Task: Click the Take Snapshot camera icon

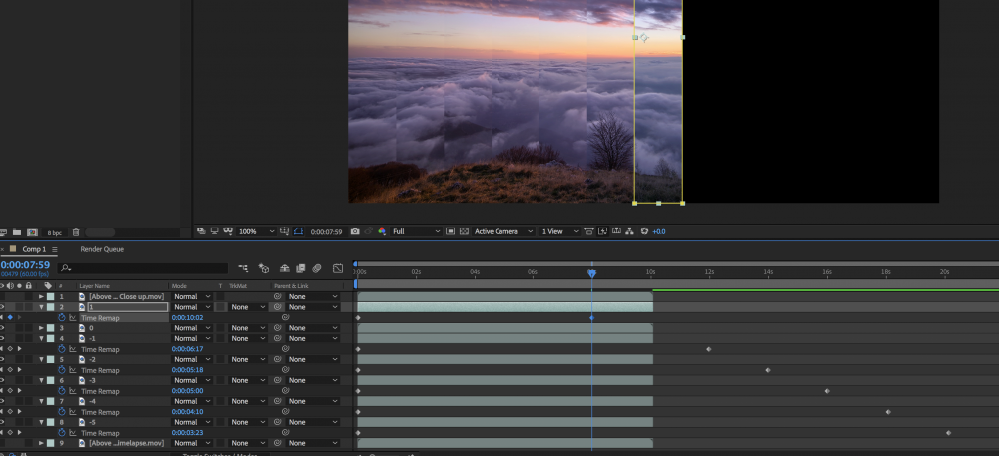Action: pyautogui.click(x=355, y=231)
